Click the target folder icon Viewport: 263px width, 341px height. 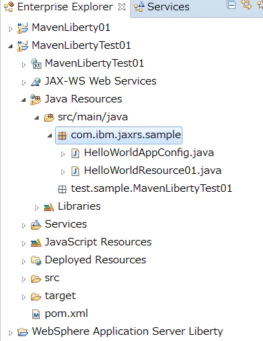(x=36, y=296)
